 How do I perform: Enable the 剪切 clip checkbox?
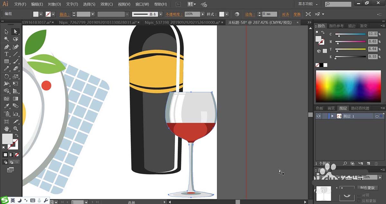coord(359,195)
